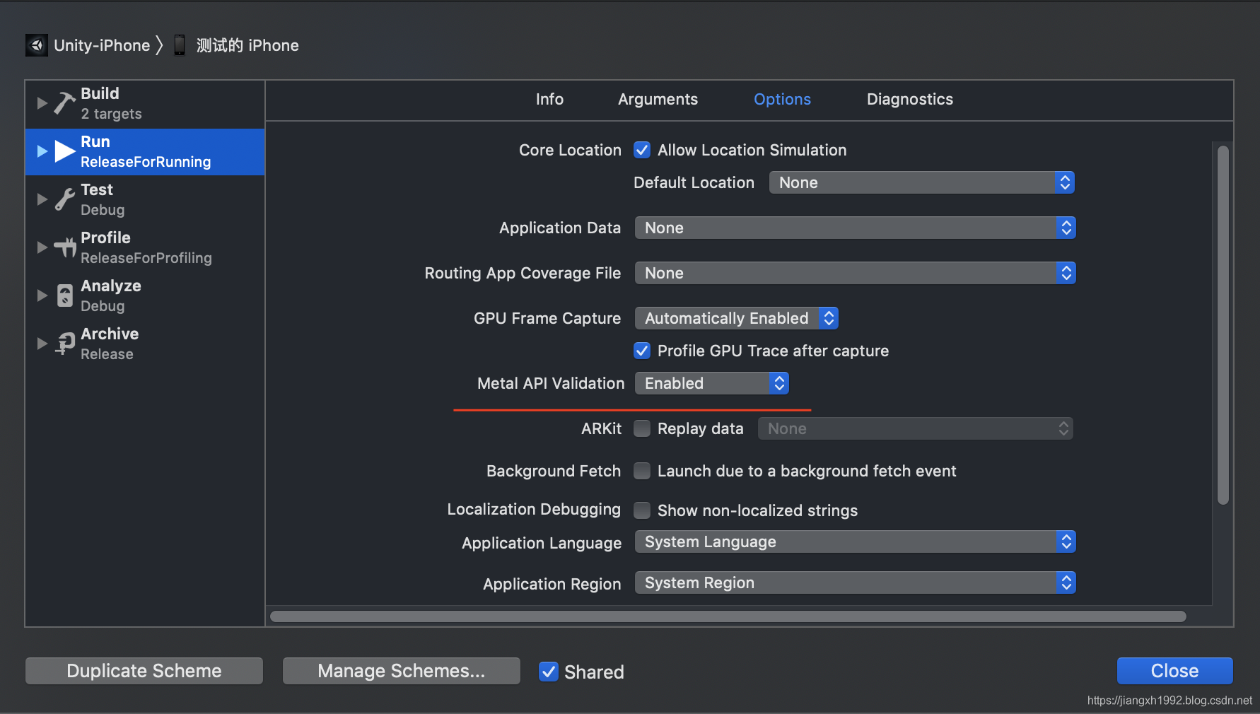Expand the Profile action disclosure triangle
1260x714 pixels.
point(42,247)
